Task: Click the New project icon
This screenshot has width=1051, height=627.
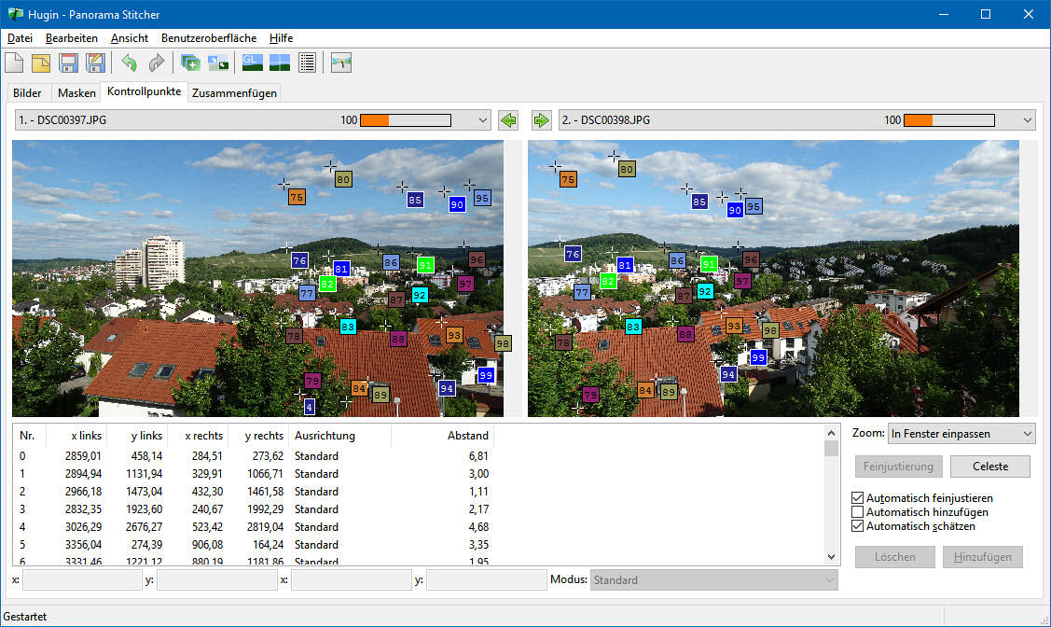Action: pos(15,63)
